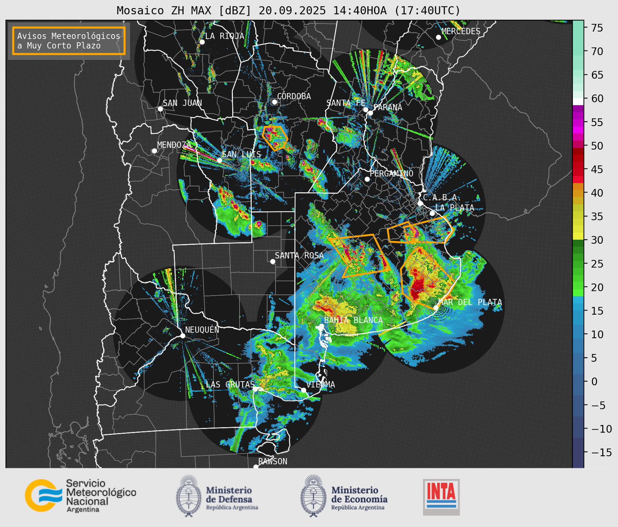Image resolution: width=618 pixels, height=527 pixels.
Task: Click the MENDOZA city label
Action: pyautogui.click(x=174, y=145)
